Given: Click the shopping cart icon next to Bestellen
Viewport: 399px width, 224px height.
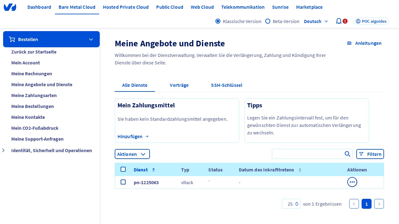Looking at the screenshot, I should click(12, 39).
